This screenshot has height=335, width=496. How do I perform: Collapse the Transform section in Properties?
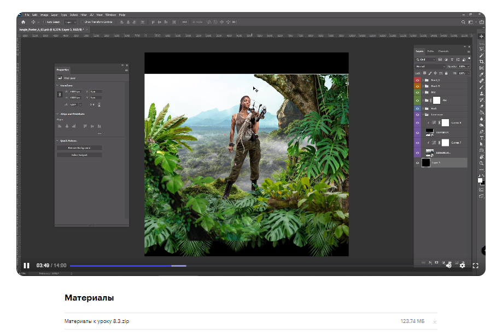tap(57, 86)
